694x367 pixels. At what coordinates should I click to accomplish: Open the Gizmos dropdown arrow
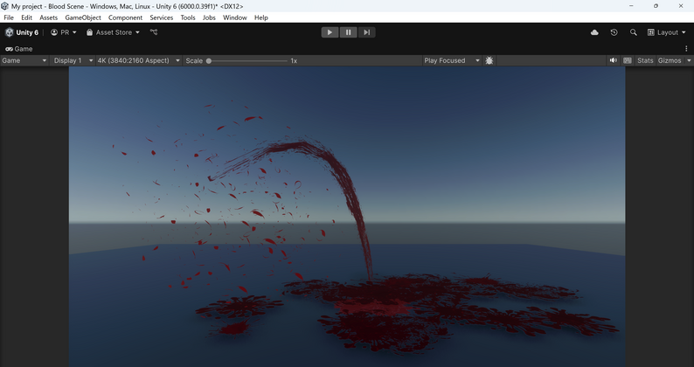(689, 60)
